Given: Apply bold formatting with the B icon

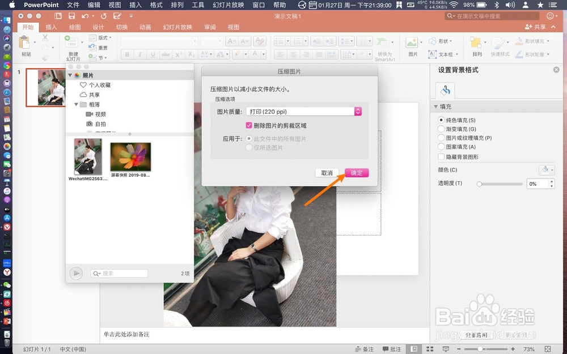Looking at the screenshot, I should (128, 54).
